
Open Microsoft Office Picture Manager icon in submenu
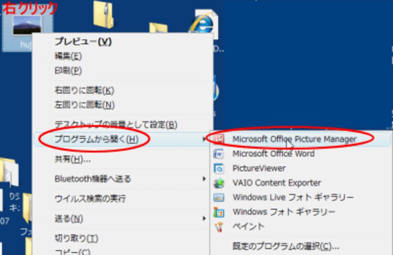(x=219, y=139)
